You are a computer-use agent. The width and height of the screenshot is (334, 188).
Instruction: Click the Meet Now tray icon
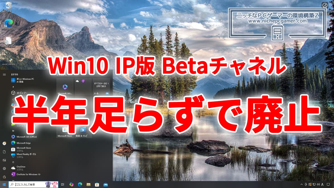(306, 185)
